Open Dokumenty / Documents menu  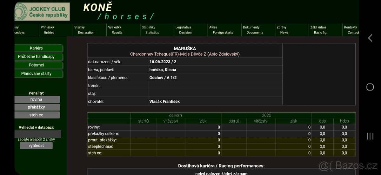(253, 30)
